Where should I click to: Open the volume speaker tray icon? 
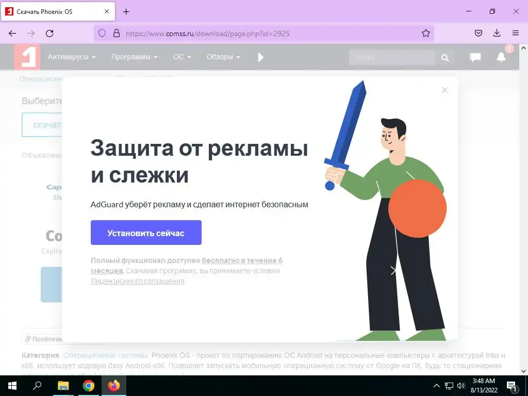pyautogui.click(x=461, y=386)
